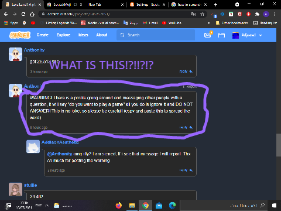This screenshot has height=211, width=281.
Task: Open File Explorer from the taskbar
Action: coord(132,206)
